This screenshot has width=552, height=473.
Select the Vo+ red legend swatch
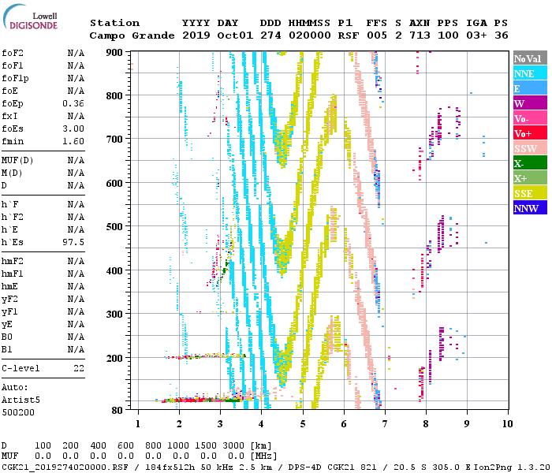tap(530, 133)
